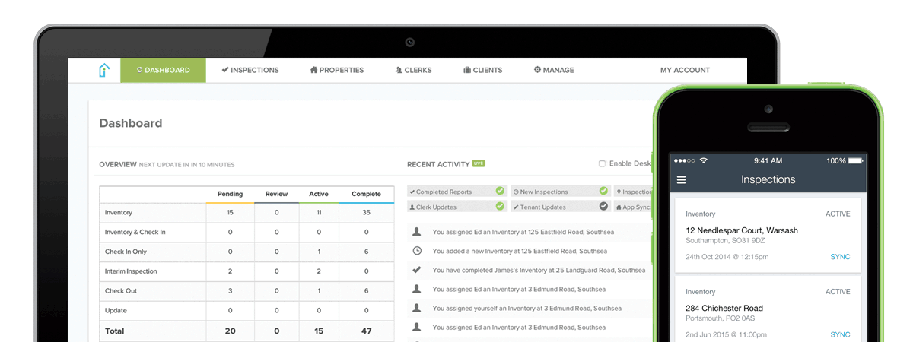Click the Clients briefcase icon in navbar
This screenshot has height=342, width=913.
point(466,70)
